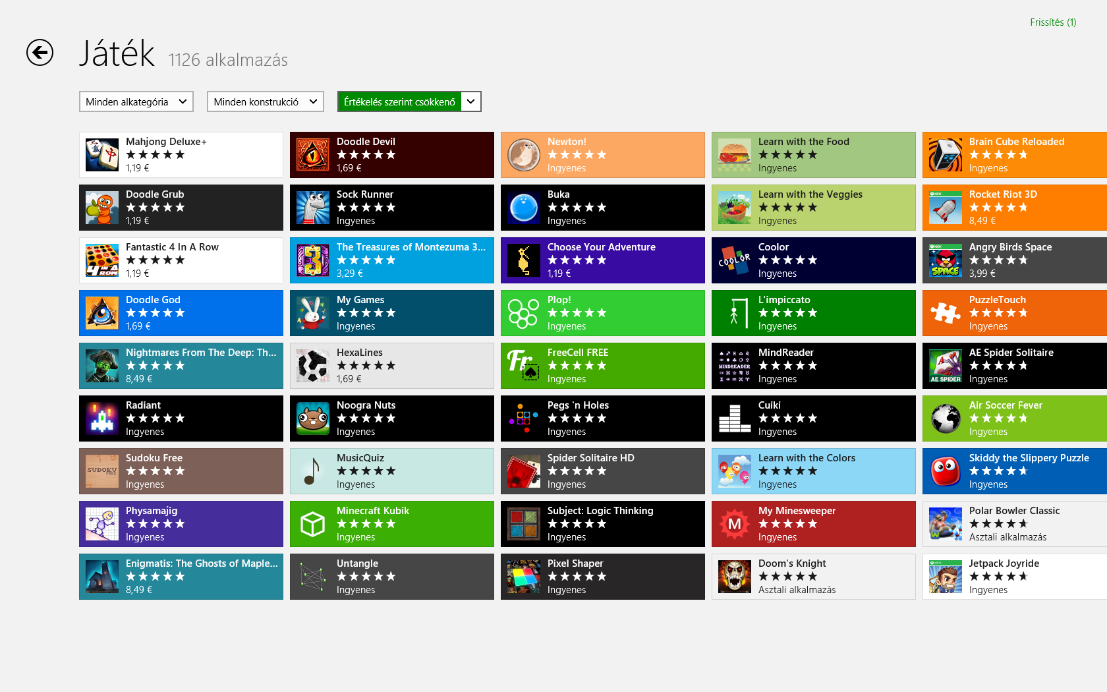
Task: Open the Minden konstrukció dropdown
Action: [x=266, y=101]
